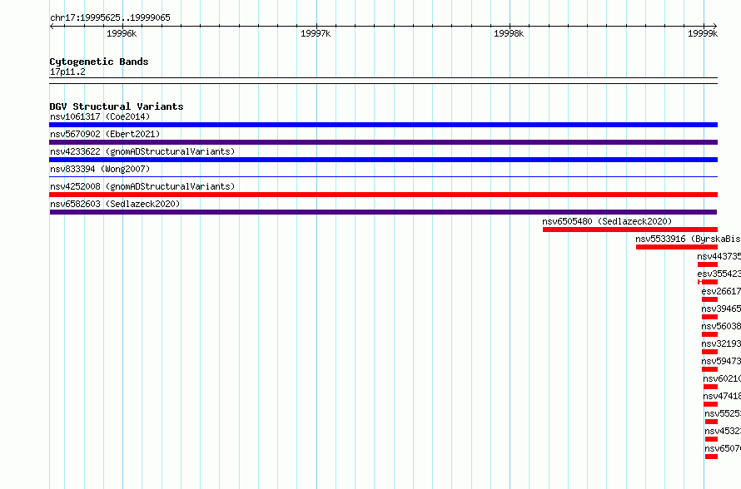
Task: Open the nsv56038 variant label
Action: click(x=721, y=326)
